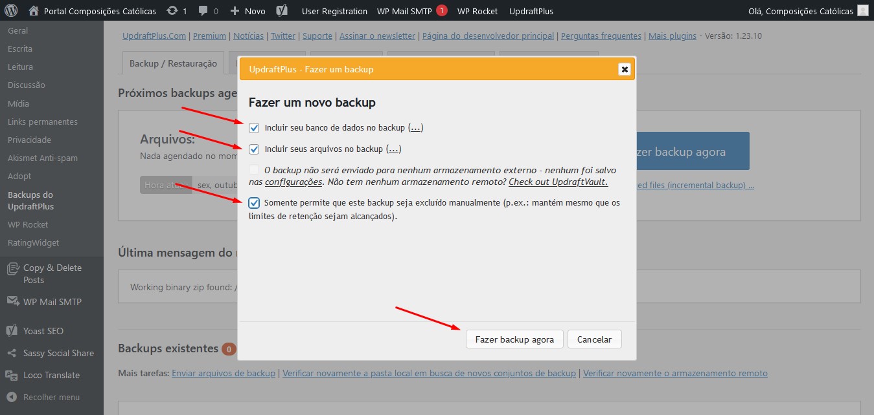Open the comments bubble in admin bar

coord(209,11)
